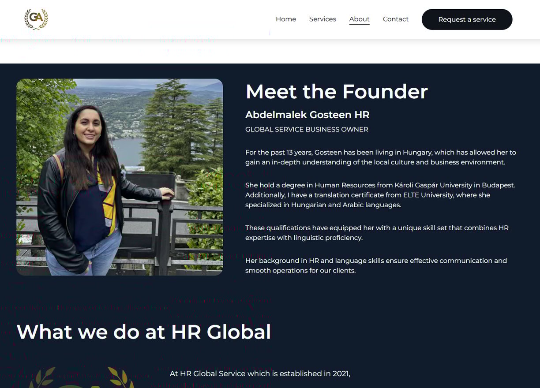
Task: Click the Request a service button
Action: point(467,19)
